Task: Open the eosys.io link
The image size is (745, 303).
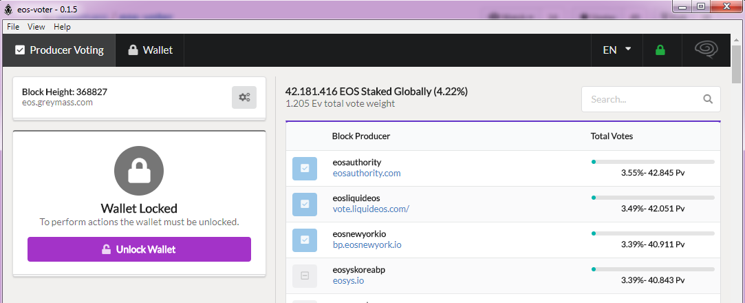Action: point(348,281)
